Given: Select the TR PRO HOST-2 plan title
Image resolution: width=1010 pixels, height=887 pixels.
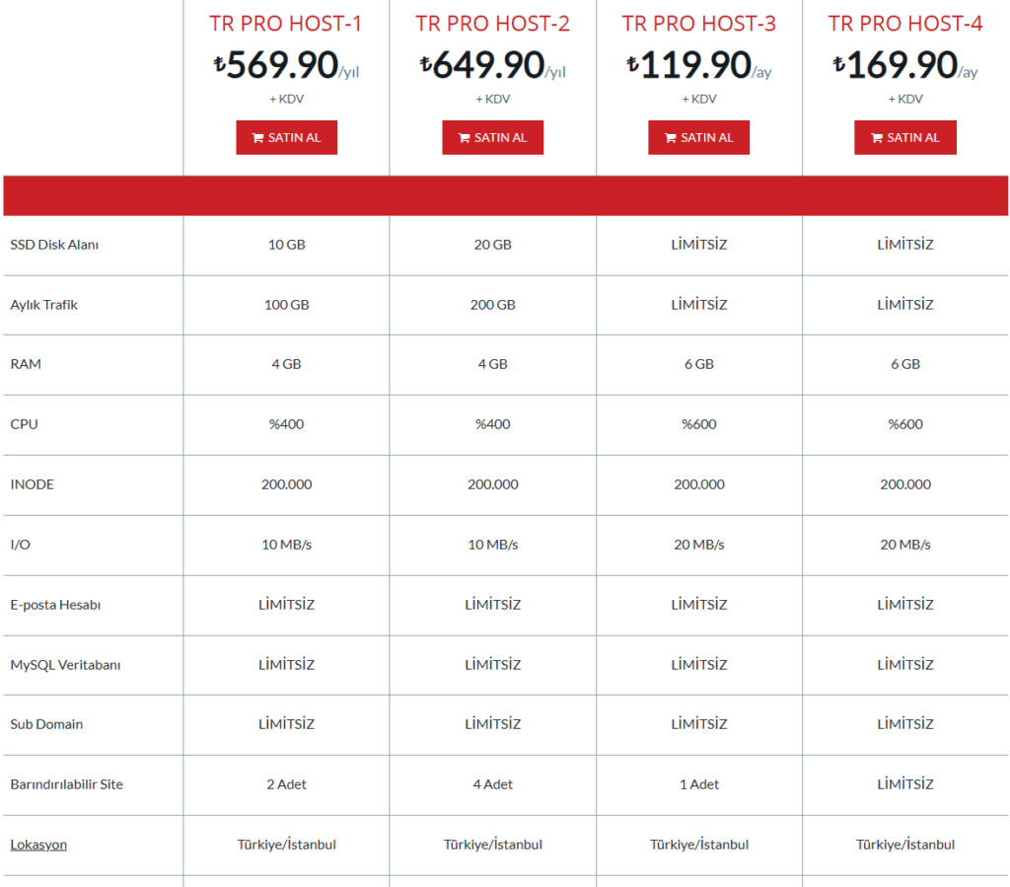Looking at the screenshot, I should tap(492, 22).
